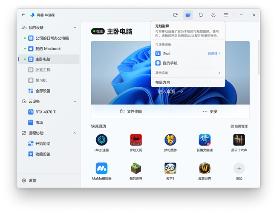Select 我的手机 in popup list
The image size is (277, 213).
pyautogui.click(x=188, y=63)
